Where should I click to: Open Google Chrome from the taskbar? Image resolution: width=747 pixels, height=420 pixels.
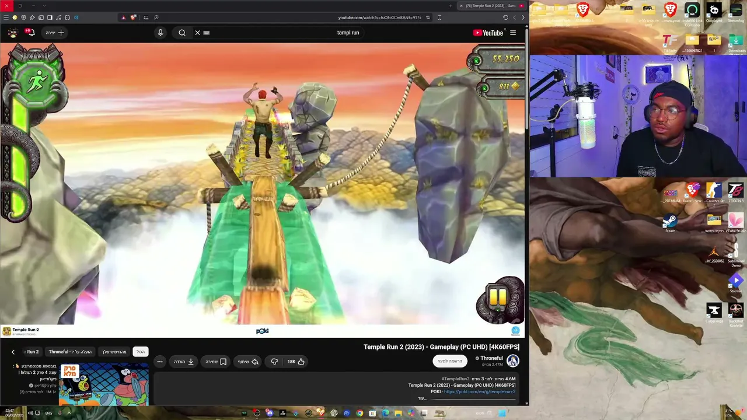point(359,414)
